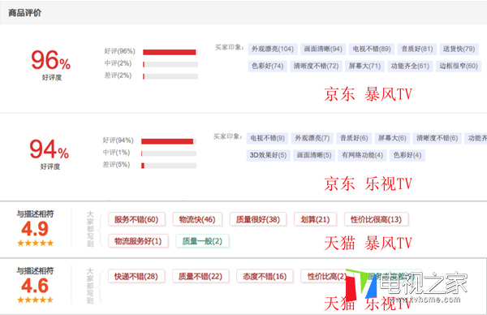The image size is (487, 315).
Task: Select the 边框很窄(60) tag
Action: [x=459, y=66]
